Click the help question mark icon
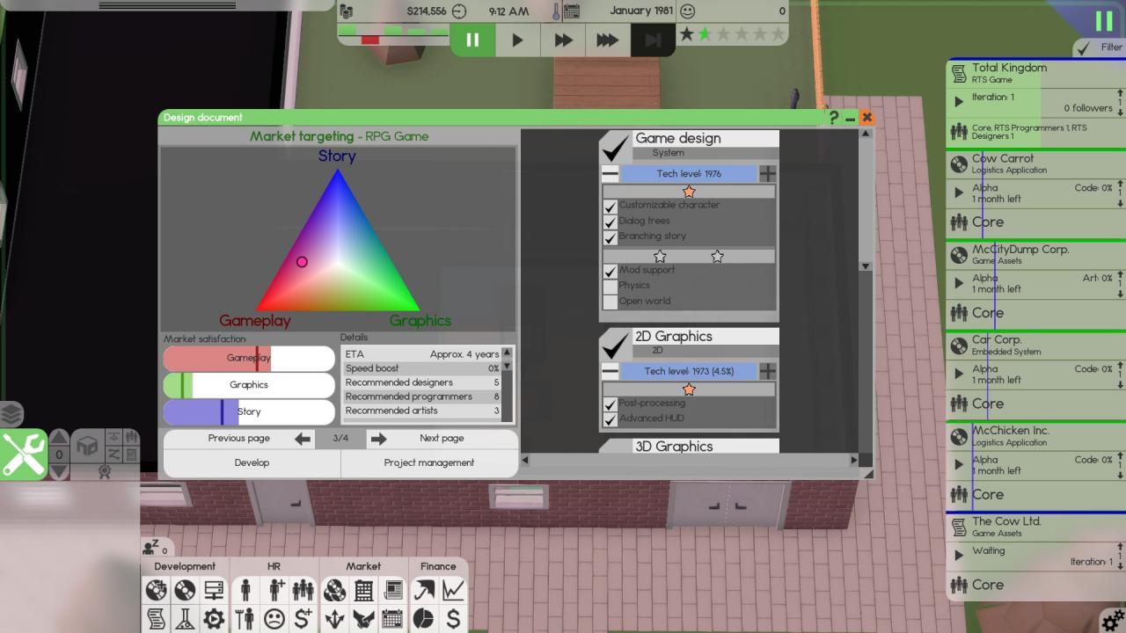Image resolution: width=1126 pixels, height=633 pixels. coord(833,118)
